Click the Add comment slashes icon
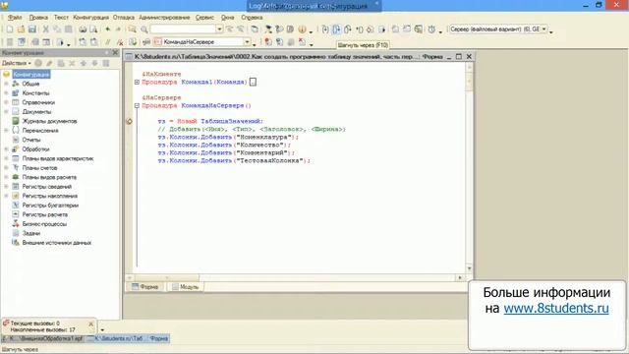The width and height of the screenshot is (629, 354). (107, 41)
